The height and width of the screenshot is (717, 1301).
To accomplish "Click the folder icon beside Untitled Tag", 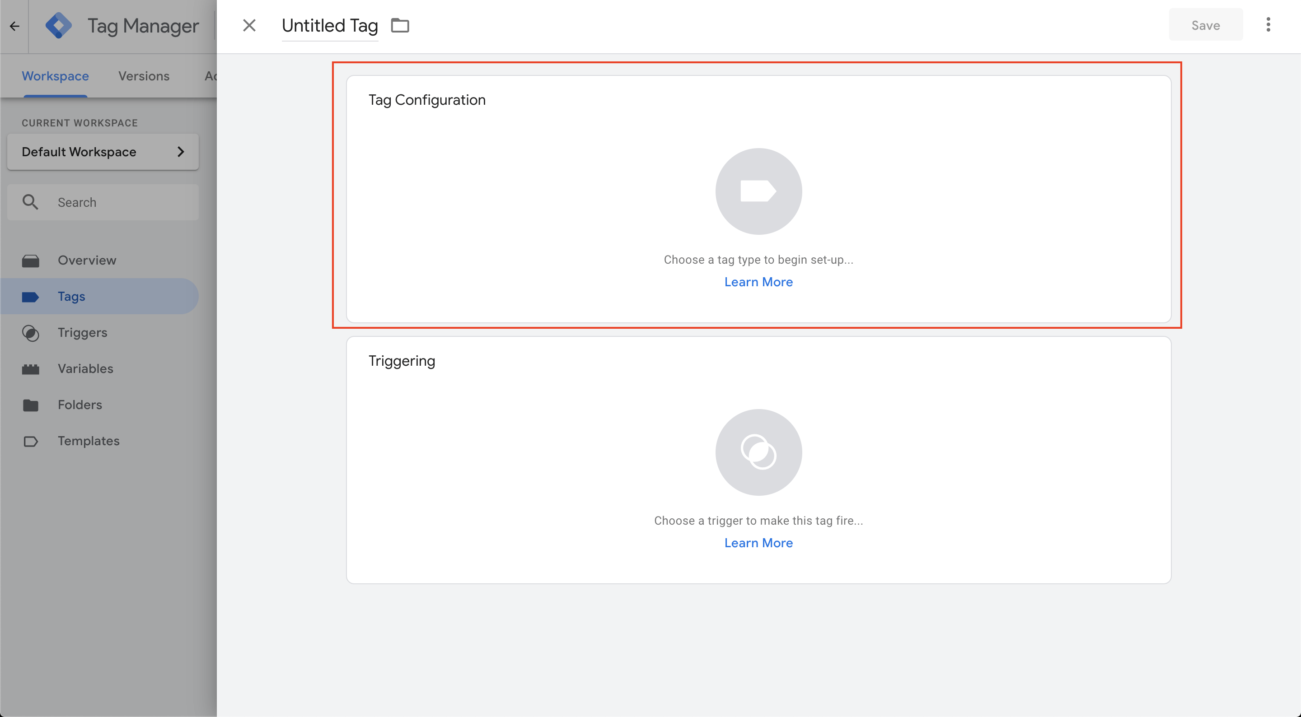I will 400,25.
